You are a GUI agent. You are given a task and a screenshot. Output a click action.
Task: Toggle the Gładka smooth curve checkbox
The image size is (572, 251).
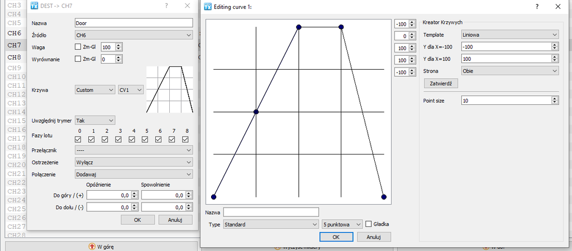click(369, 224)
